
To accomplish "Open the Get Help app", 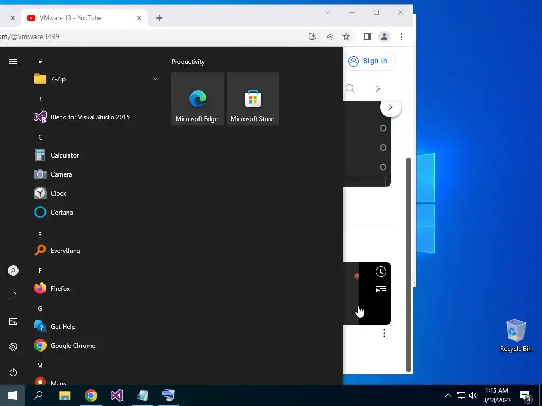I will 96,327.
